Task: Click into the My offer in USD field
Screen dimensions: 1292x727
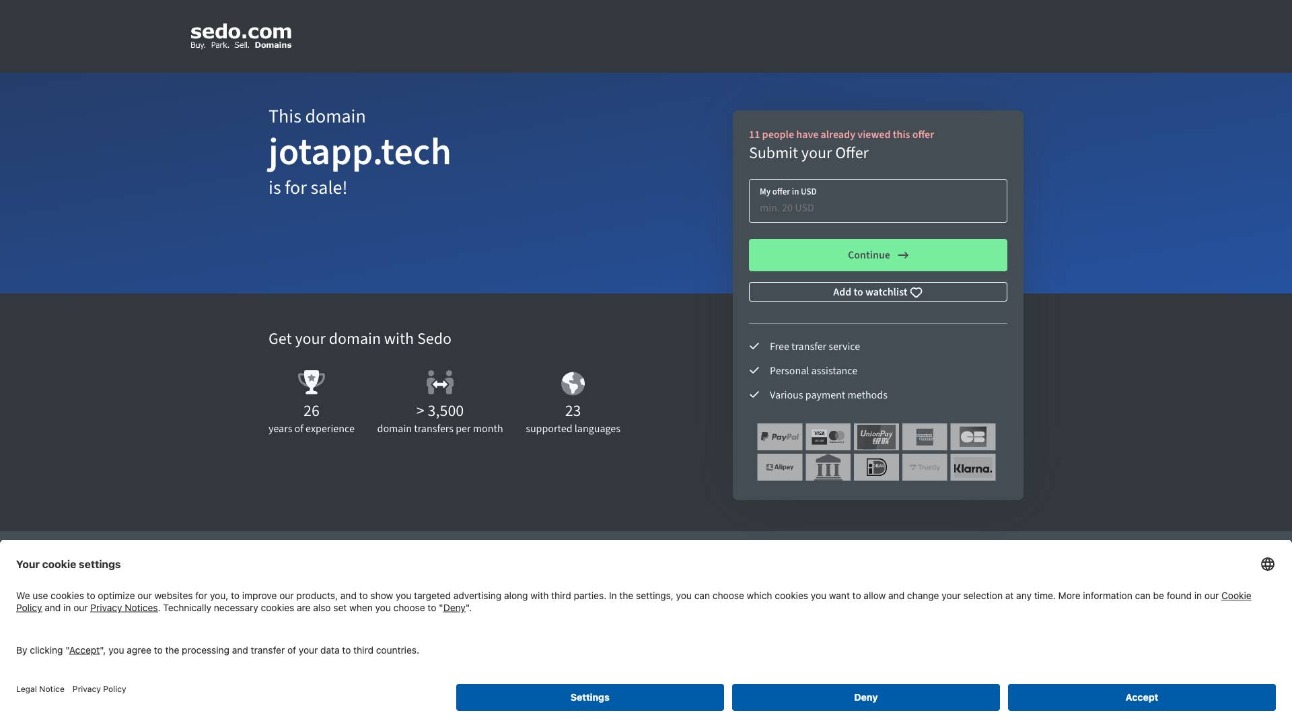Action: [877, 207]
